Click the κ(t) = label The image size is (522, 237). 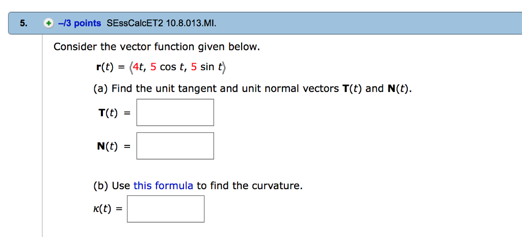tap(108, 209)
